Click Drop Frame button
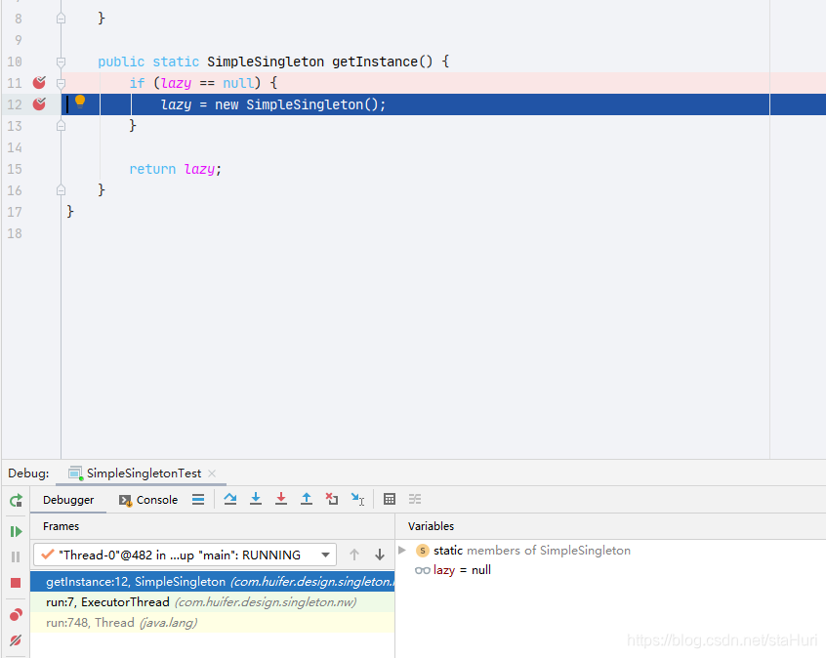 [332, 499]
